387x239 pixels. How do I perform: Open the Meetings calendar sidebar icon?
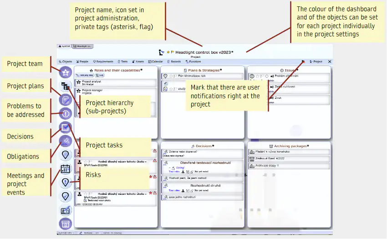pos(65,169)
